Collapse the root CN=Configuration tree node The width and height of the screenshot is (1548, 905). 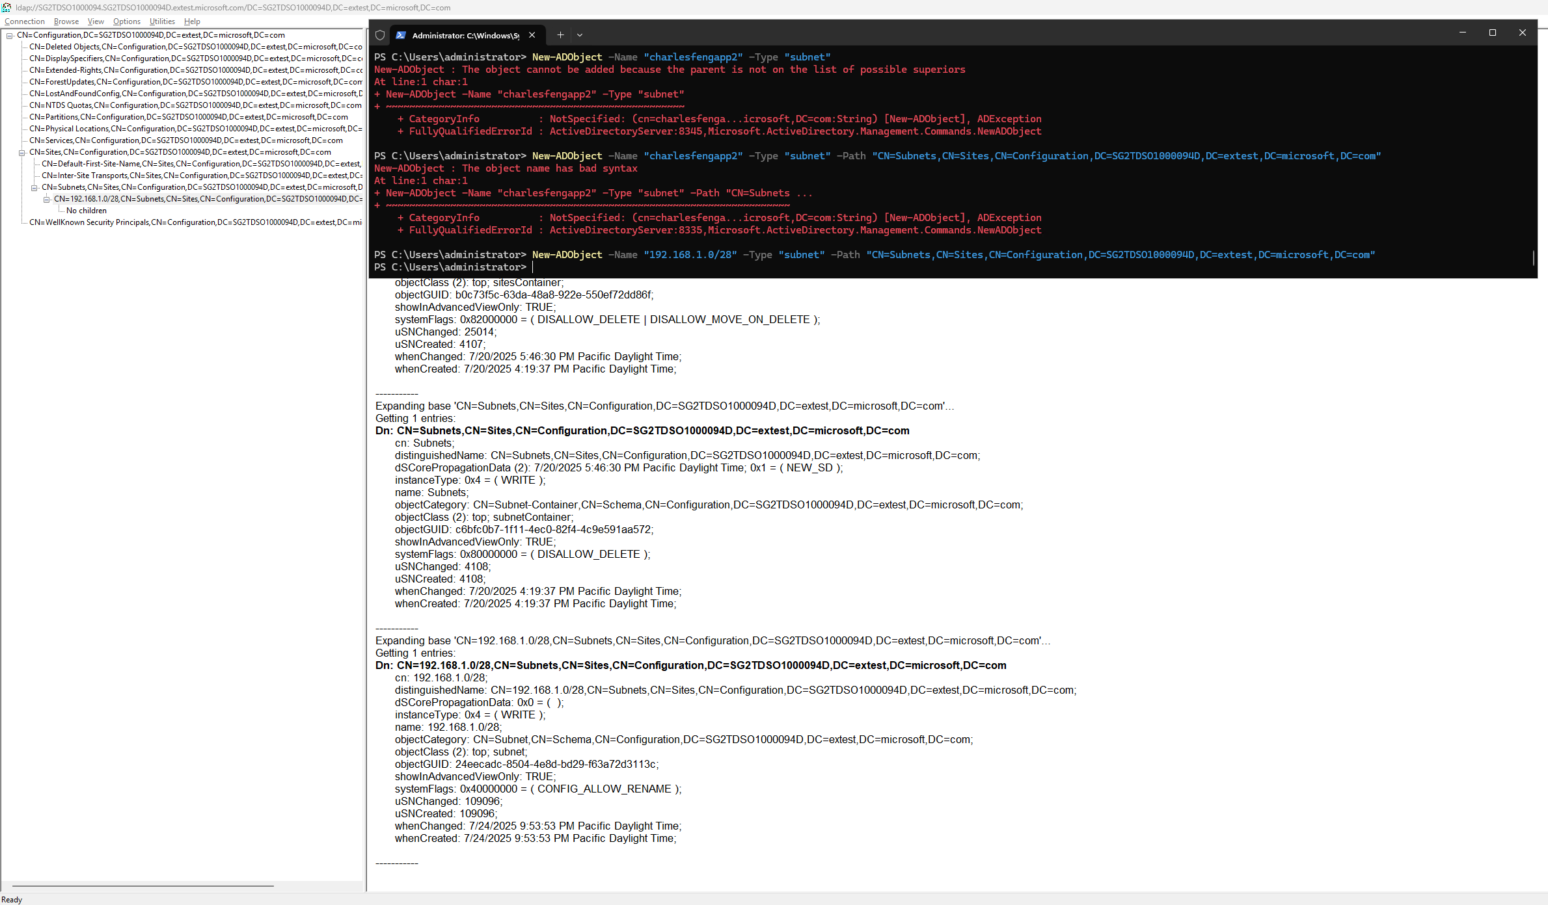point(10,35)
